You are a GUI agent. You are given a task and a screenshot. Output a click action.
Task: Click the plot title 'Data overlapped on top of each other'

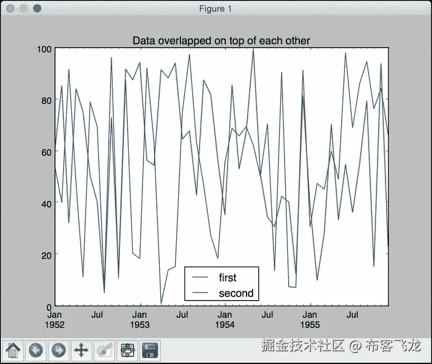pos(221,40)
